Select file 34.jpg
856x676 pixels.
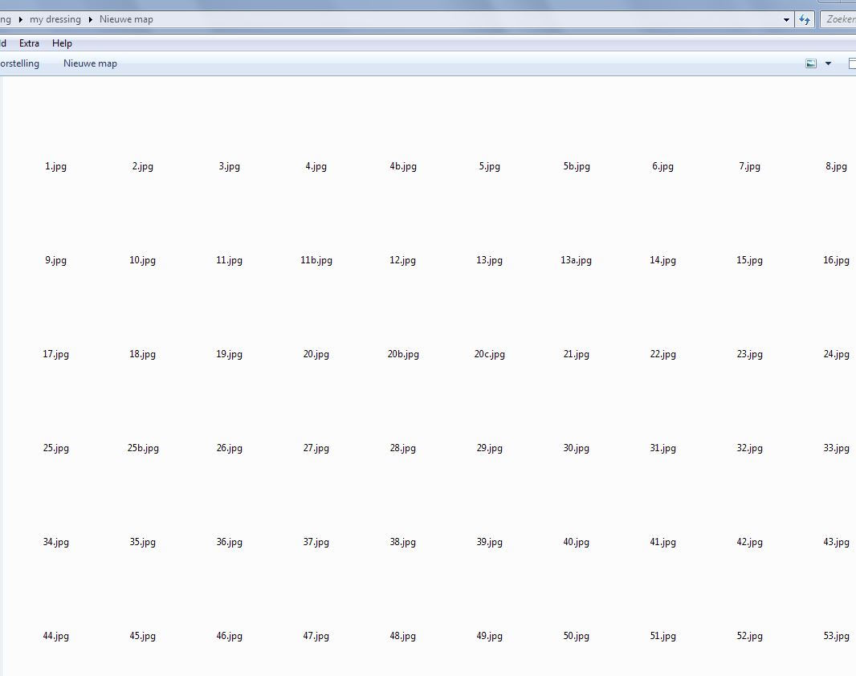click(55, 542)
